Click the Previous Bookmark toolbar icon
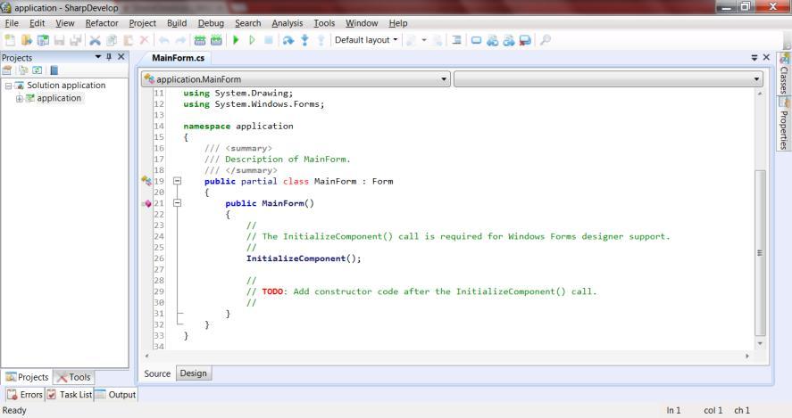792x418 pixels. pyautogui.click(x=493, y=40)
